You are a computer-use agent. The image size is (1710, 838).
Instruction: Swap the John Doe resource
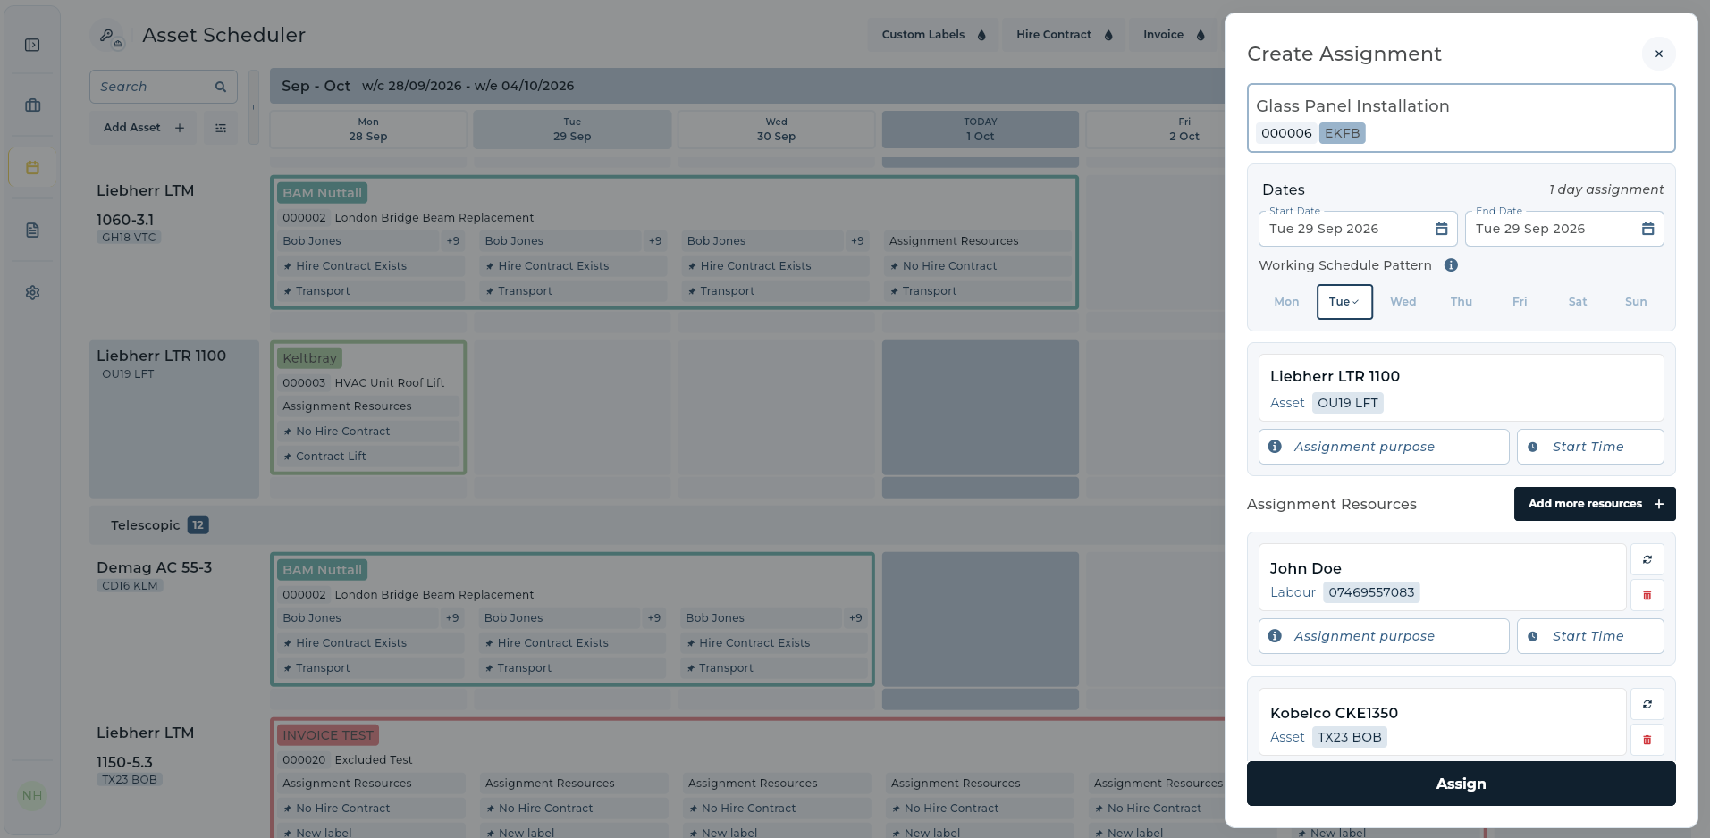click(x=1647, y=559)
